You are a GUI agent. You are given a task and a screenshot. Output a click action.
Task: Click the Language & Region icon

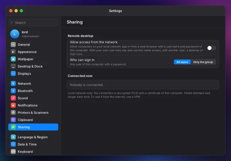[x=13, y=137]
